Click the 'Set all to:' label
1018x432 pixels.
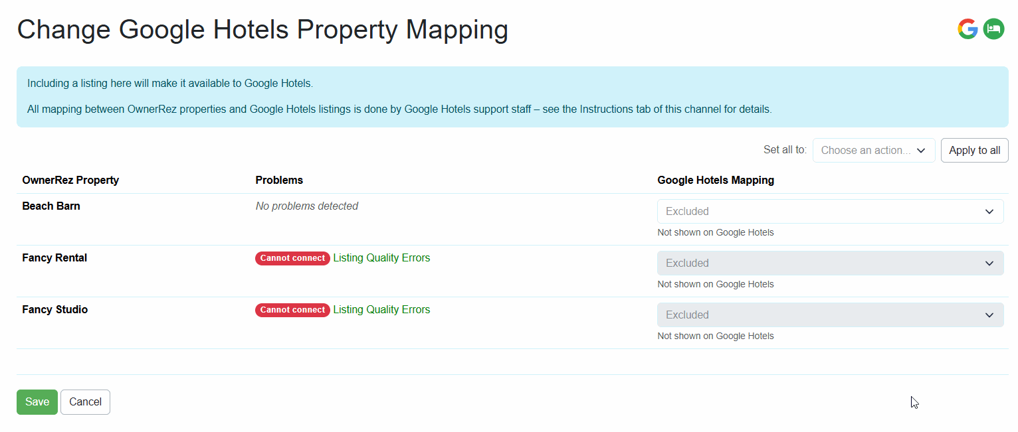tap(785, 150)
